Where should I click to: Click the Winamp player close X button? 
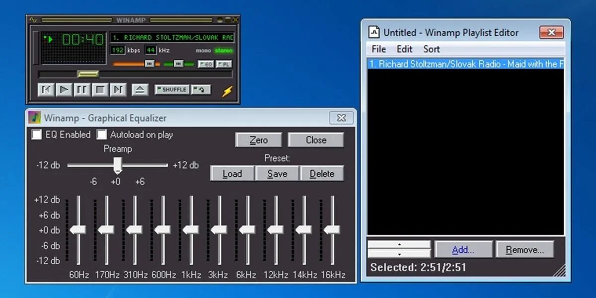point(235,20)
